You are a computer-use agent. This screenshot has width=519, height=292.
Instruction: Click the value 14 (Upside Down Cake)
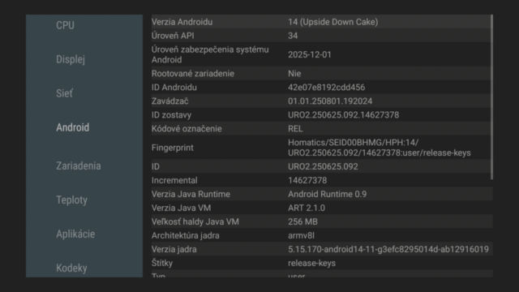[x=333, y=22]
